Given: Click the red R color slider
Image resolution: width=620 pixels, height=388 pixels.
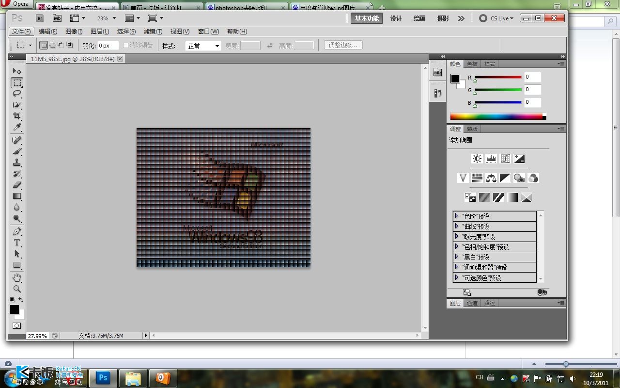Looking at the screenshot, I should [498, 77].
